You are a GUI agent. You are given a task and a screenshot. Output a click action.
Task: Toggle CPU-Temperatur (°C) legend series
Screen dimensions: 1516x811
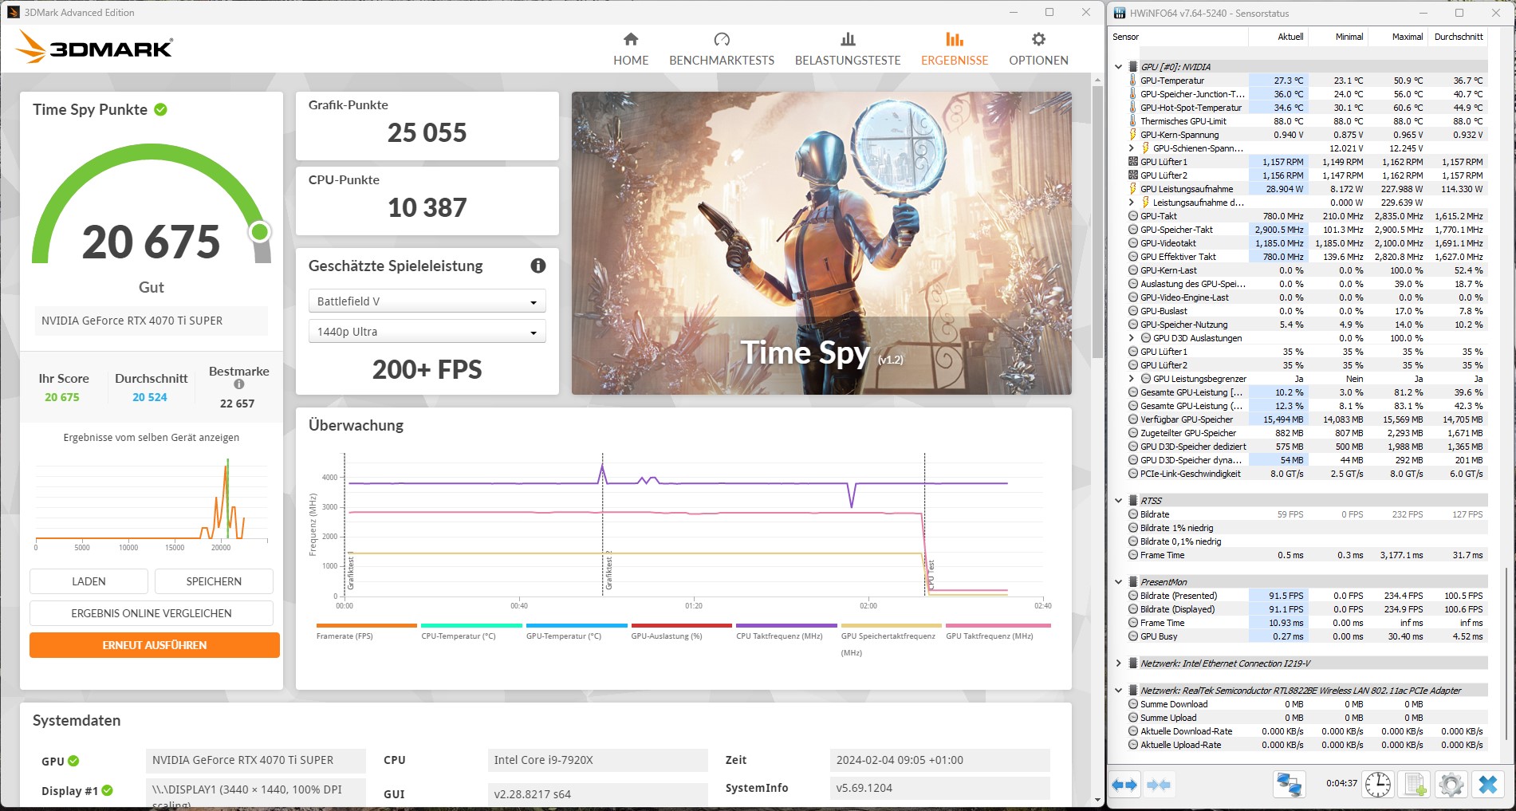click(x=471, y=632)
